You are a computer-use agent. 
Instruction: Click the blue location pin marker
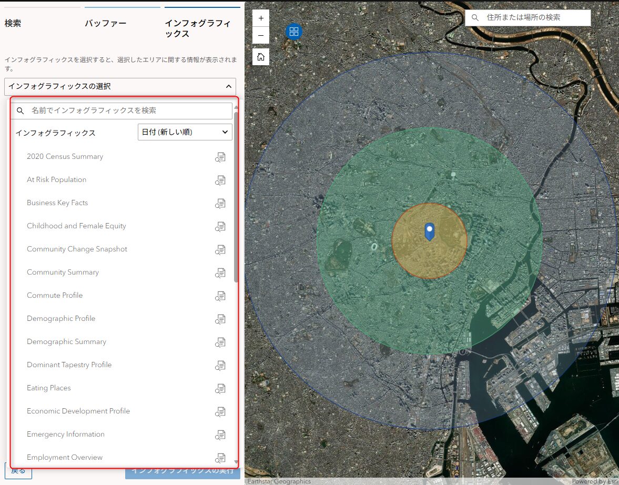click(x=430, y=231)
